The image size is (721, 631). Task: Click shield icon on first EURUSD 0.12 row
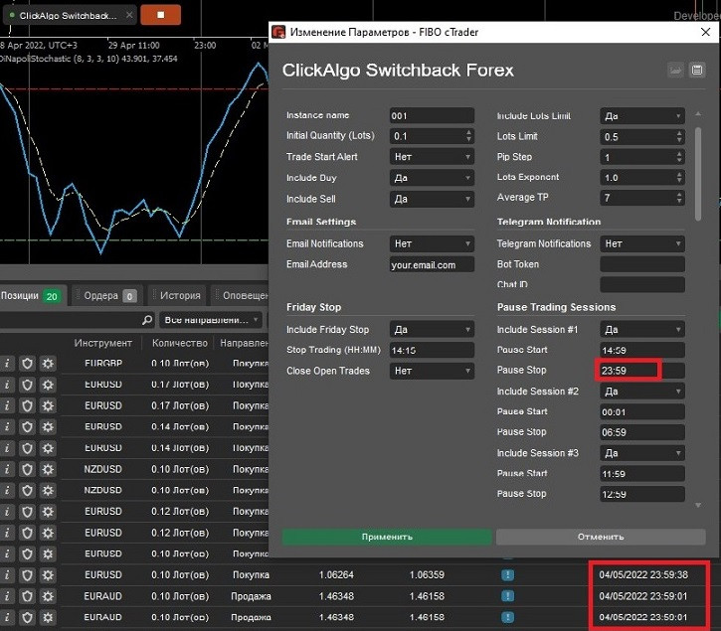click(x=27, y=512)
